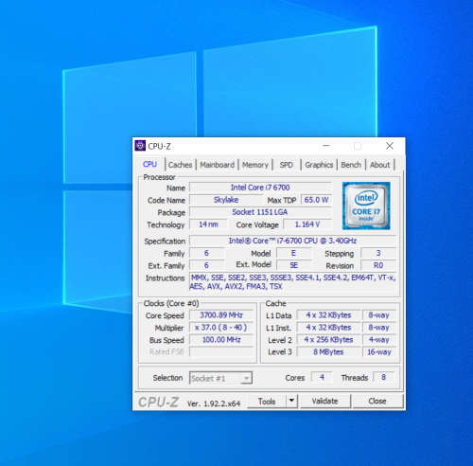473x466 pixels.
Task: Minimize the CPU-Z window
Action: (326, 146)
